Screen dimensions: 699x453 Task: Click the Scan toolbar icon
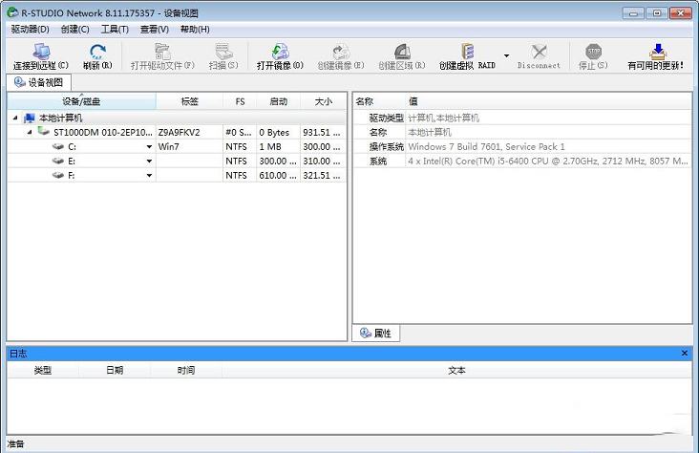pyautogui.click(x=223, y=52)
